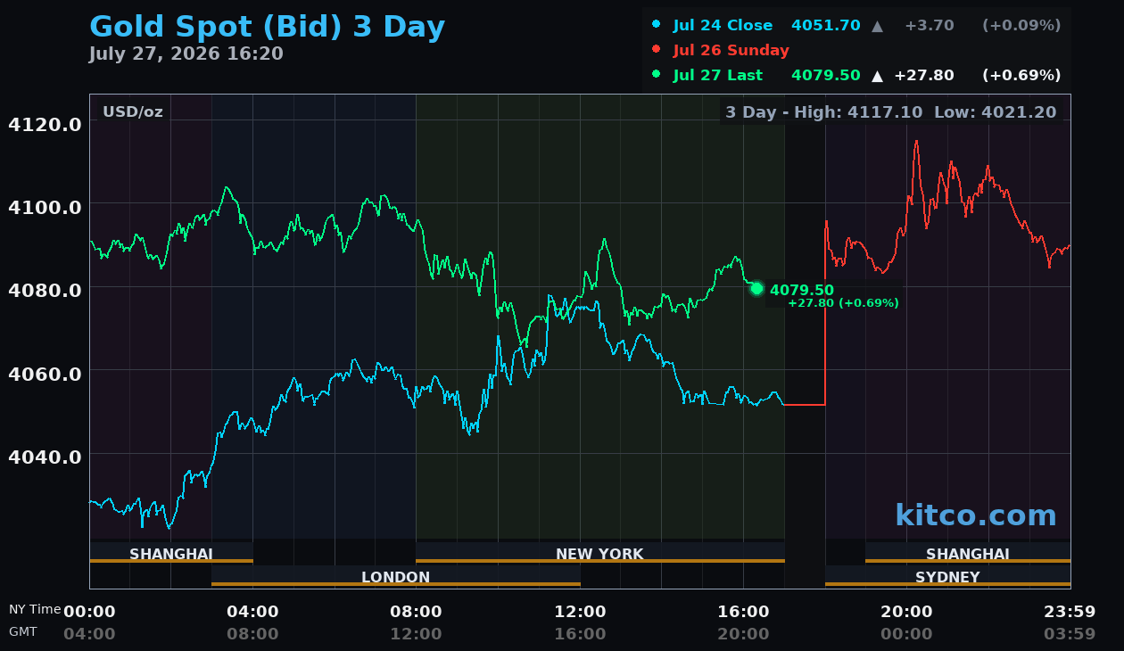
Task: Click the 'Jul 27 Last' legend label
Action: [x=718, y=75]
